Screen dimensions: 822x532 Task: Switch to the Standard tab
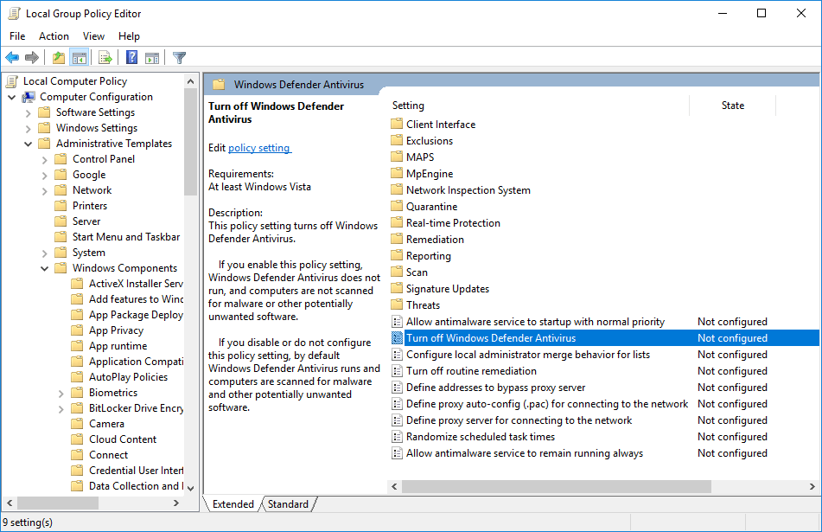click(289, 503)
